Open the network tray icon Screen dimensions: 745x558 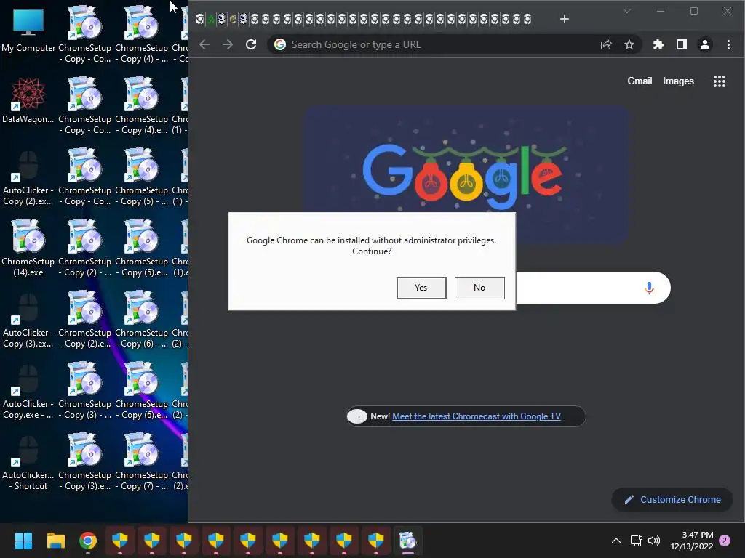(x=636, y=541)
